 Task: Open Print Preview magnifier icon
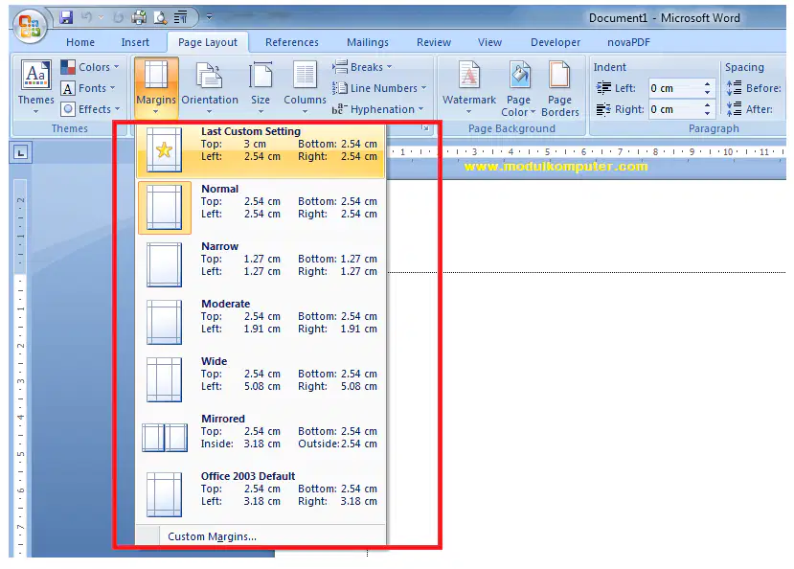point(160,17)
